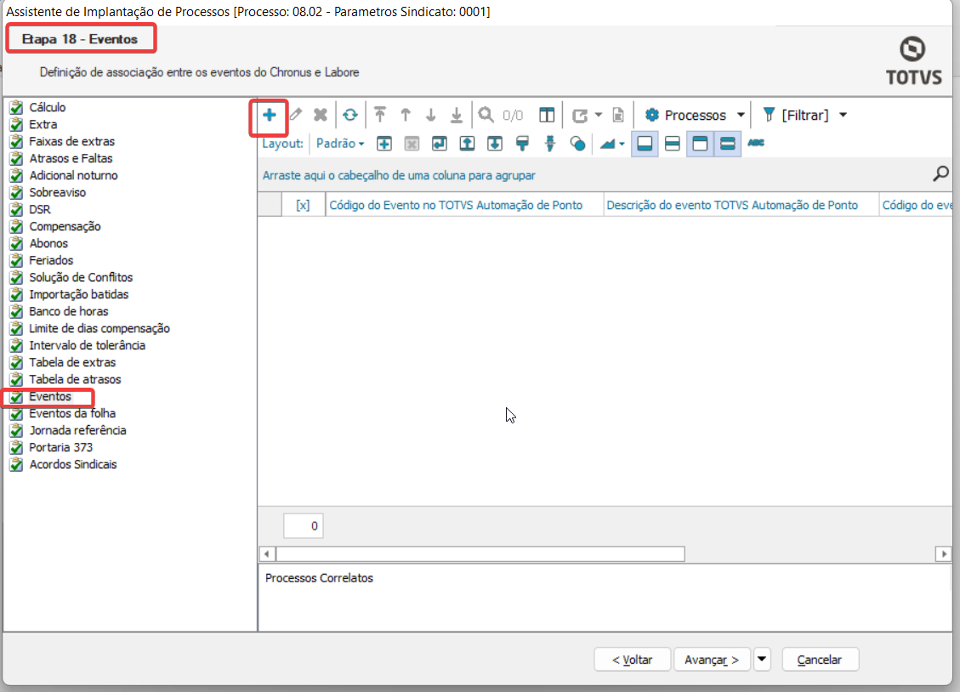
Task: Jump to the last record arrow
Action: tap(457, 115)
